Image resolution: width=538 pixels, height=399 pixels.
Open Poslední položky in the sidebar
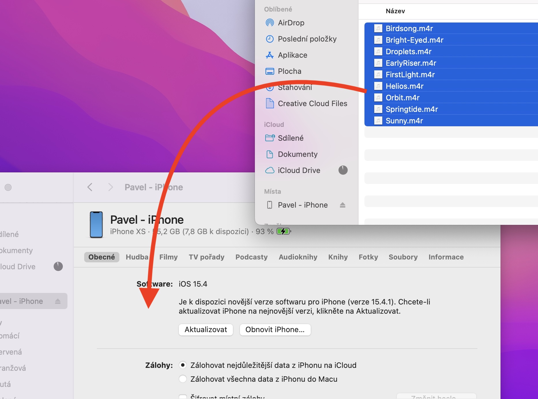[307, 39]
